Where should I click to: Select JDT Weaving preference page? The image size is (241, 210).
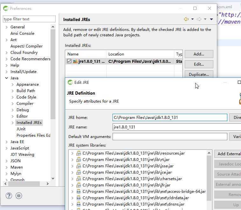coord(22,155)
